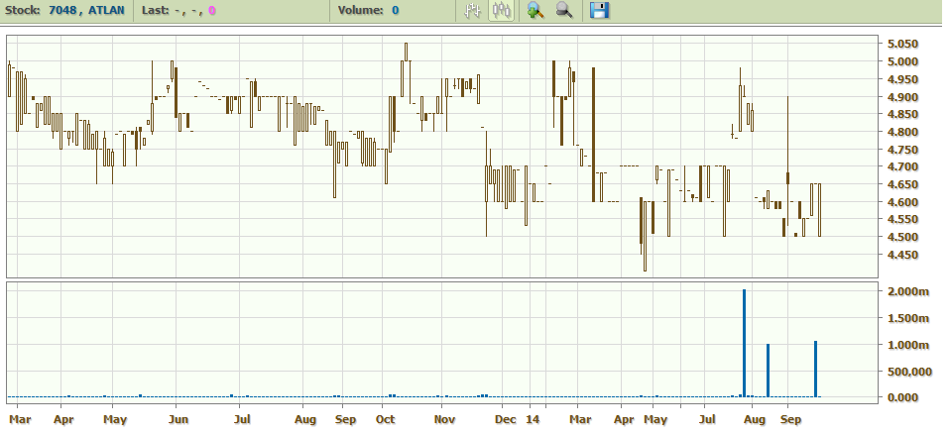Screen dimensions: 951x434
Task: Click the 4.950 price axis label
Action: click(x=902, y=79)
